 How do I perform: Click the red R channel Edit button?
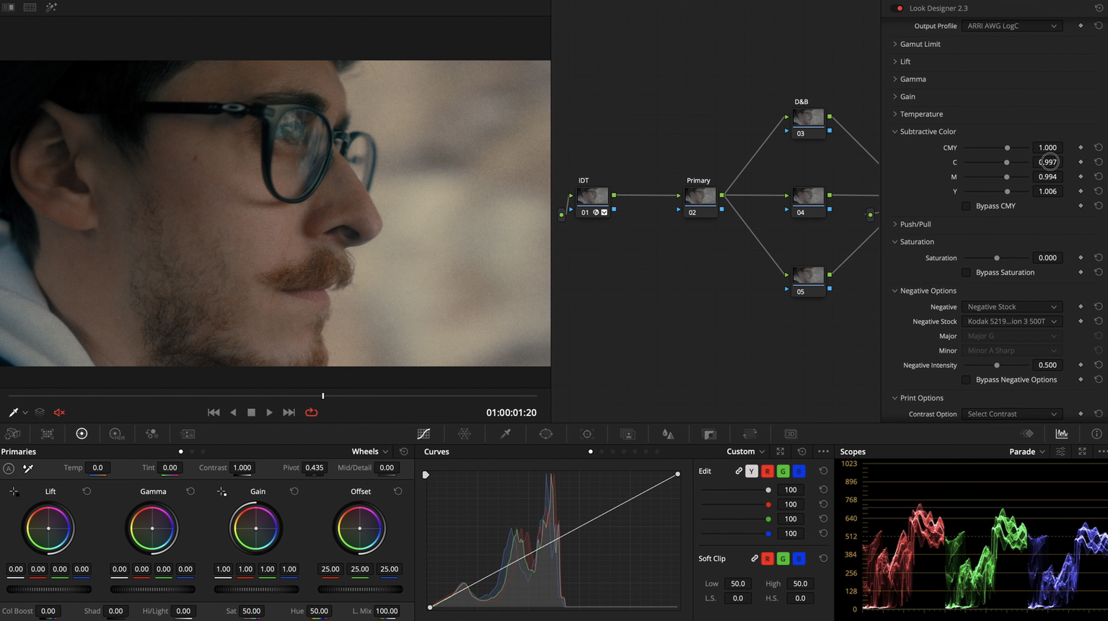click(767, 471)
